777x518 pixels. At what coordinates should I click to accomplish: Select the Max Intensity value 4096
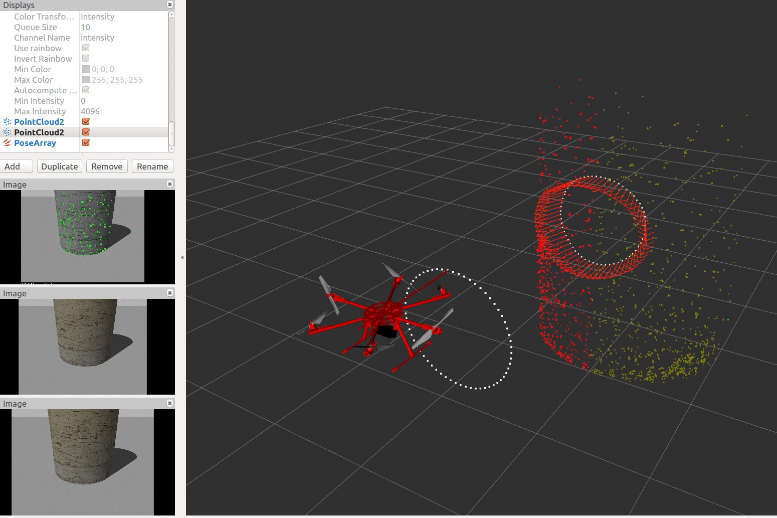[x=90, y=111]
